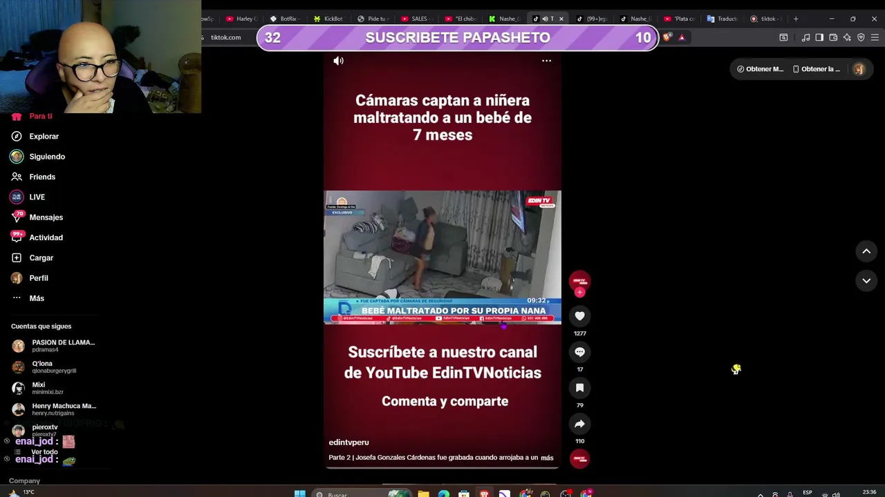885x497 pixels.
Task: Open File Explorer from the taskbar
Action: (423, 493)
